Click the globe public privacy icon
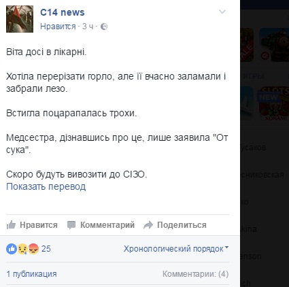The image size is (289, 287). [104, 27]
